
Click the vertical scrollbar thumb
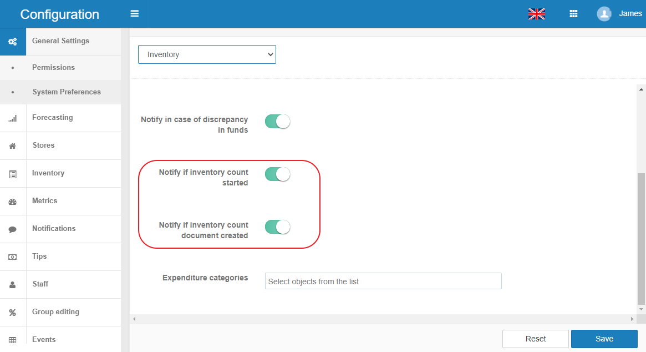click(x=641, y=239)
